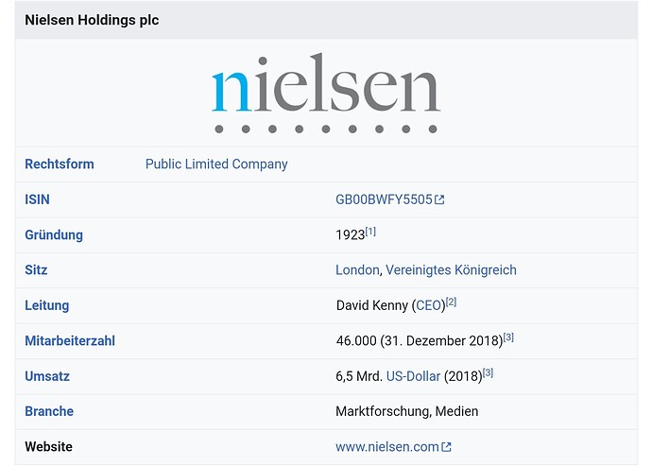Jump to footnote 2 after CEO
Image resolution: width=652 pixels, height=466 pixels.
tap(452, 302)
